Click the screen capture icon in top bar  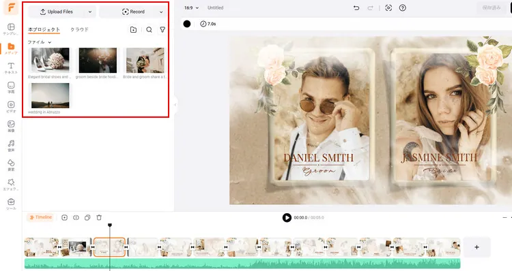[x=388, y=7]
